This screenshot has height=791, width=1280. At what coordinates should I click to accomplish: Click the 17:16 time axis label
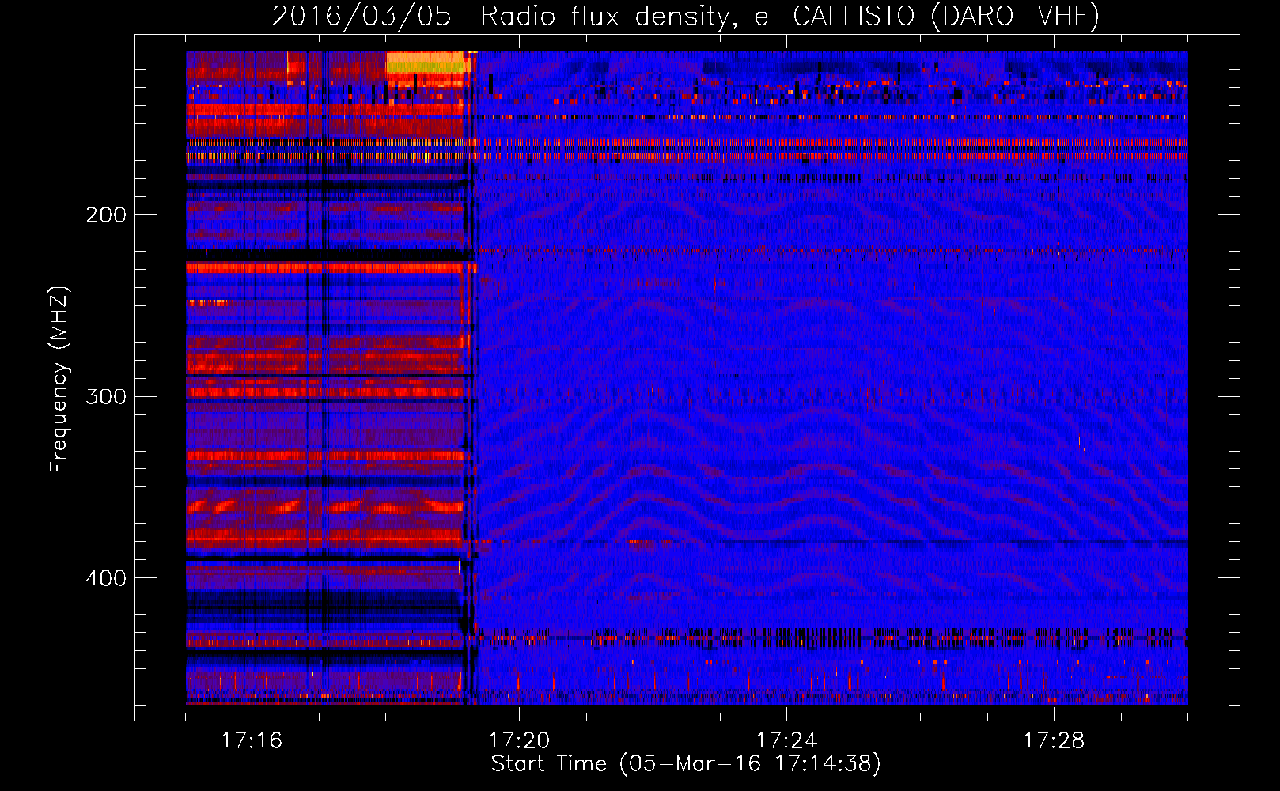coord(252,741)
